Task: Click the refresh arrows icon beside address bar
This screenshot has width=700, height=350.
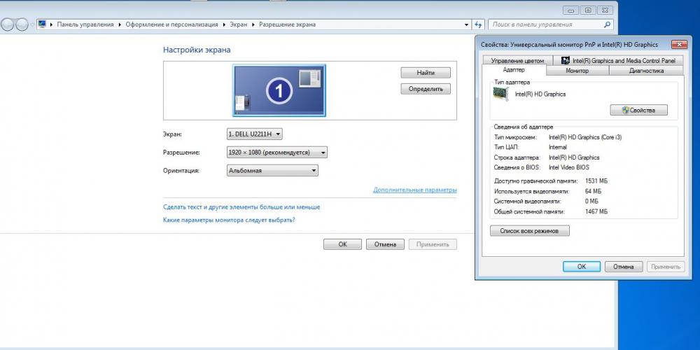Action: pyautogui.click(x=479, y=24)
